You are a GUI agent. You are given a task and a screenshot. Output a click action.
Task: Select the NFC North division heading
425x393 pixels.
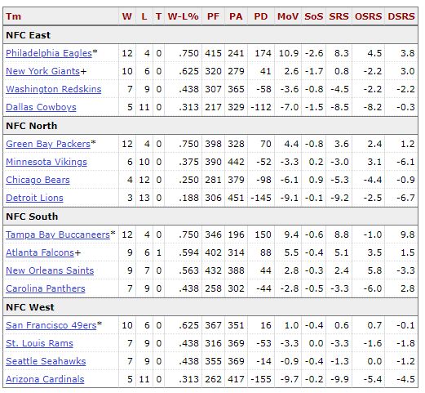click(32, 126)
